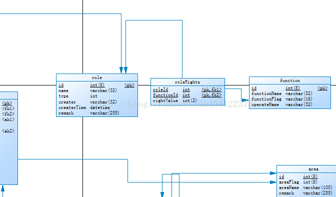Click the createrTime column in role table

pyautogui.click(x=72, y=107)
